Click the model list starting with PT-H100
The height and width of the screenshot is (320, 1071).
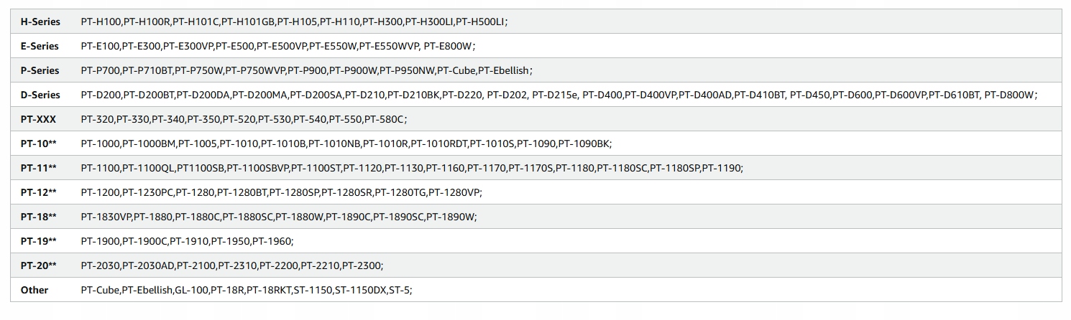(x=295, y=22)
